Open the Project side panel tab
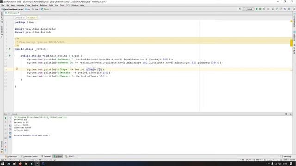The image size is (296, 166). [2, 18]
